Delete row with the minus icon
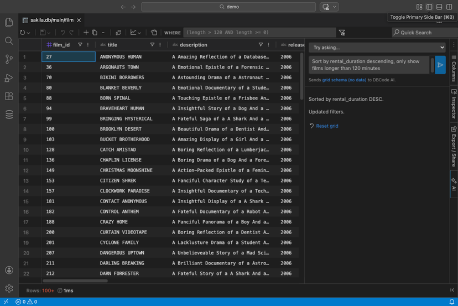The width and height of the screenshot is (458, 306). 103,33
